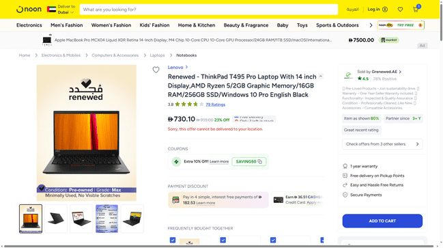Screen dimensions: 443x248
Task: Click the Partner since 3+ Y badge
Action: pyautogui.click(x=403, y=118)
